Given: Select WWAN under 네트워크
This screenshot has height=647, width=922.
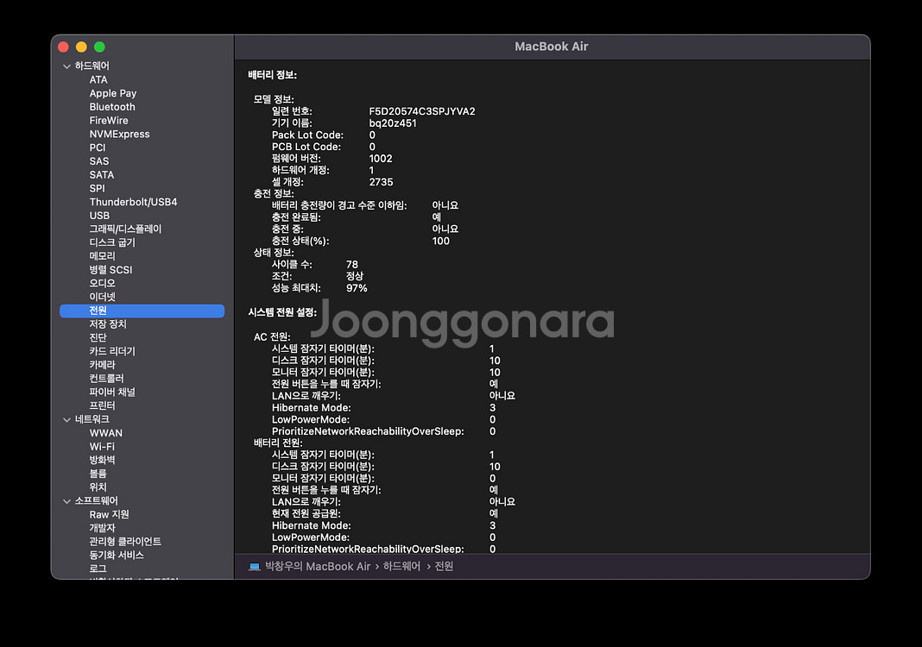Looking at the screenshot, I should 106,433.
